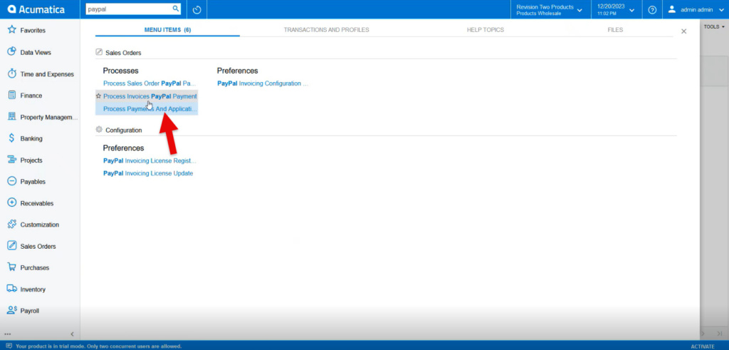Open Time and Expenses stopwatch icon

coord(12,73)
